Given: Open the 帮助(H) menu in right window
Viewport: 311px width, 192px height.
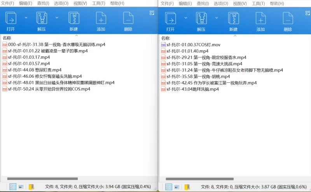Looking at the screenshot, I should 277,3.
